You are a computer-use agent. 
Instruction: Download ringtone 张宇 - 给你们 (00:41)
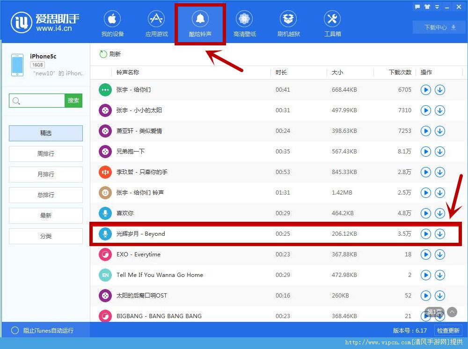(439, 89)
